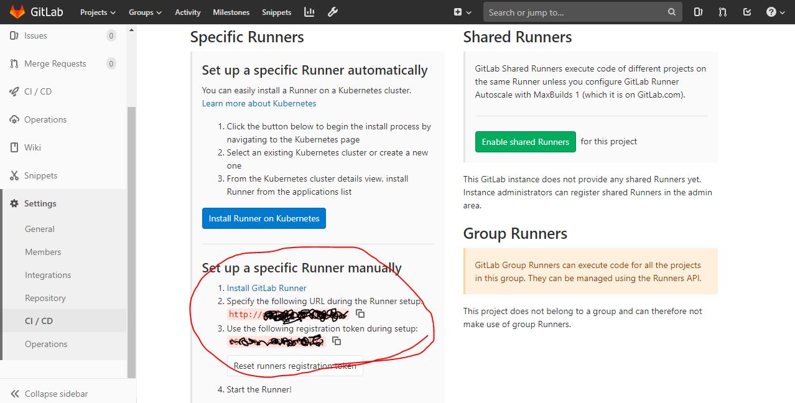
Task: Click the Shared Runners heading
Action: tap(518, 37)
